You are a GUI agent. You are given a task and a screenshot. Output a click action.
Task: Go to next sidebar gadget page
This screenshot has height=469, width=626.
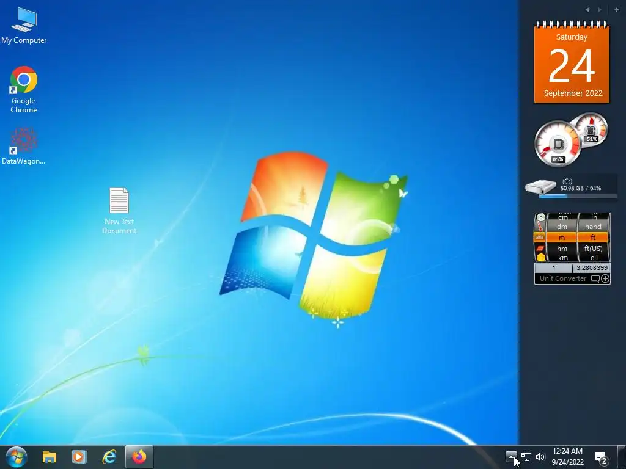pos(599,10)
